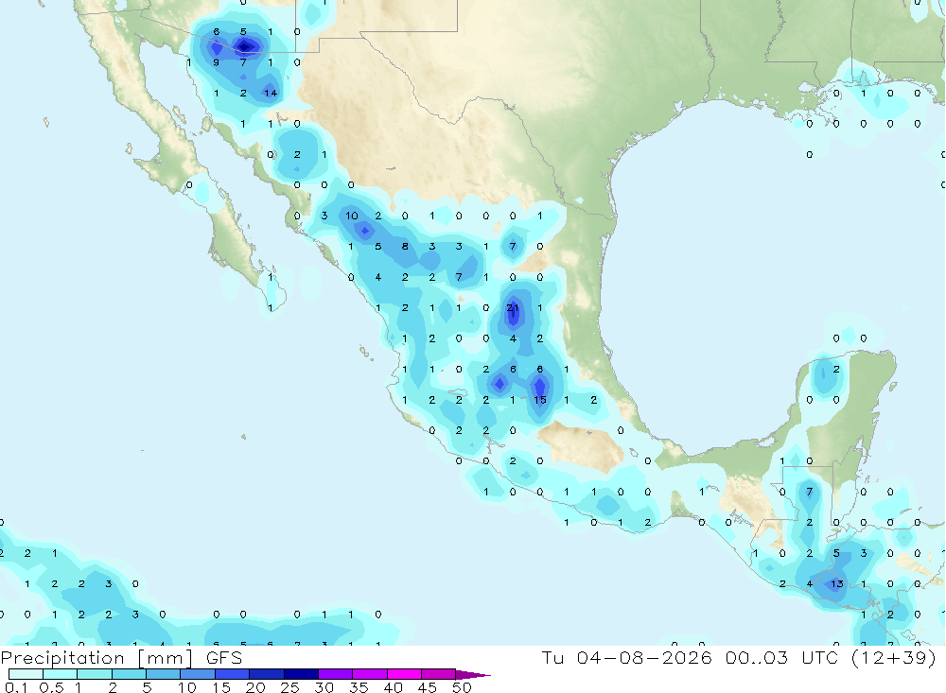Click the 45–50 mm legend color swatch

tap(439, 674)
